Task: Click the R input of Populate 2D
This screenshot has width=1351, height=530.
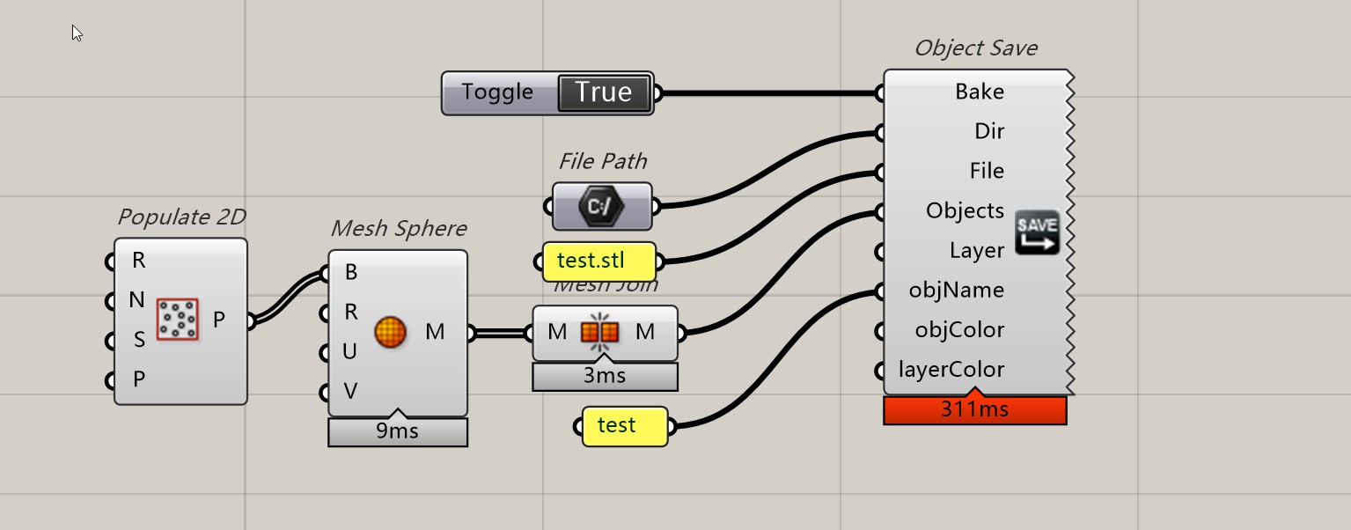Action: click(x=138, y=261)
